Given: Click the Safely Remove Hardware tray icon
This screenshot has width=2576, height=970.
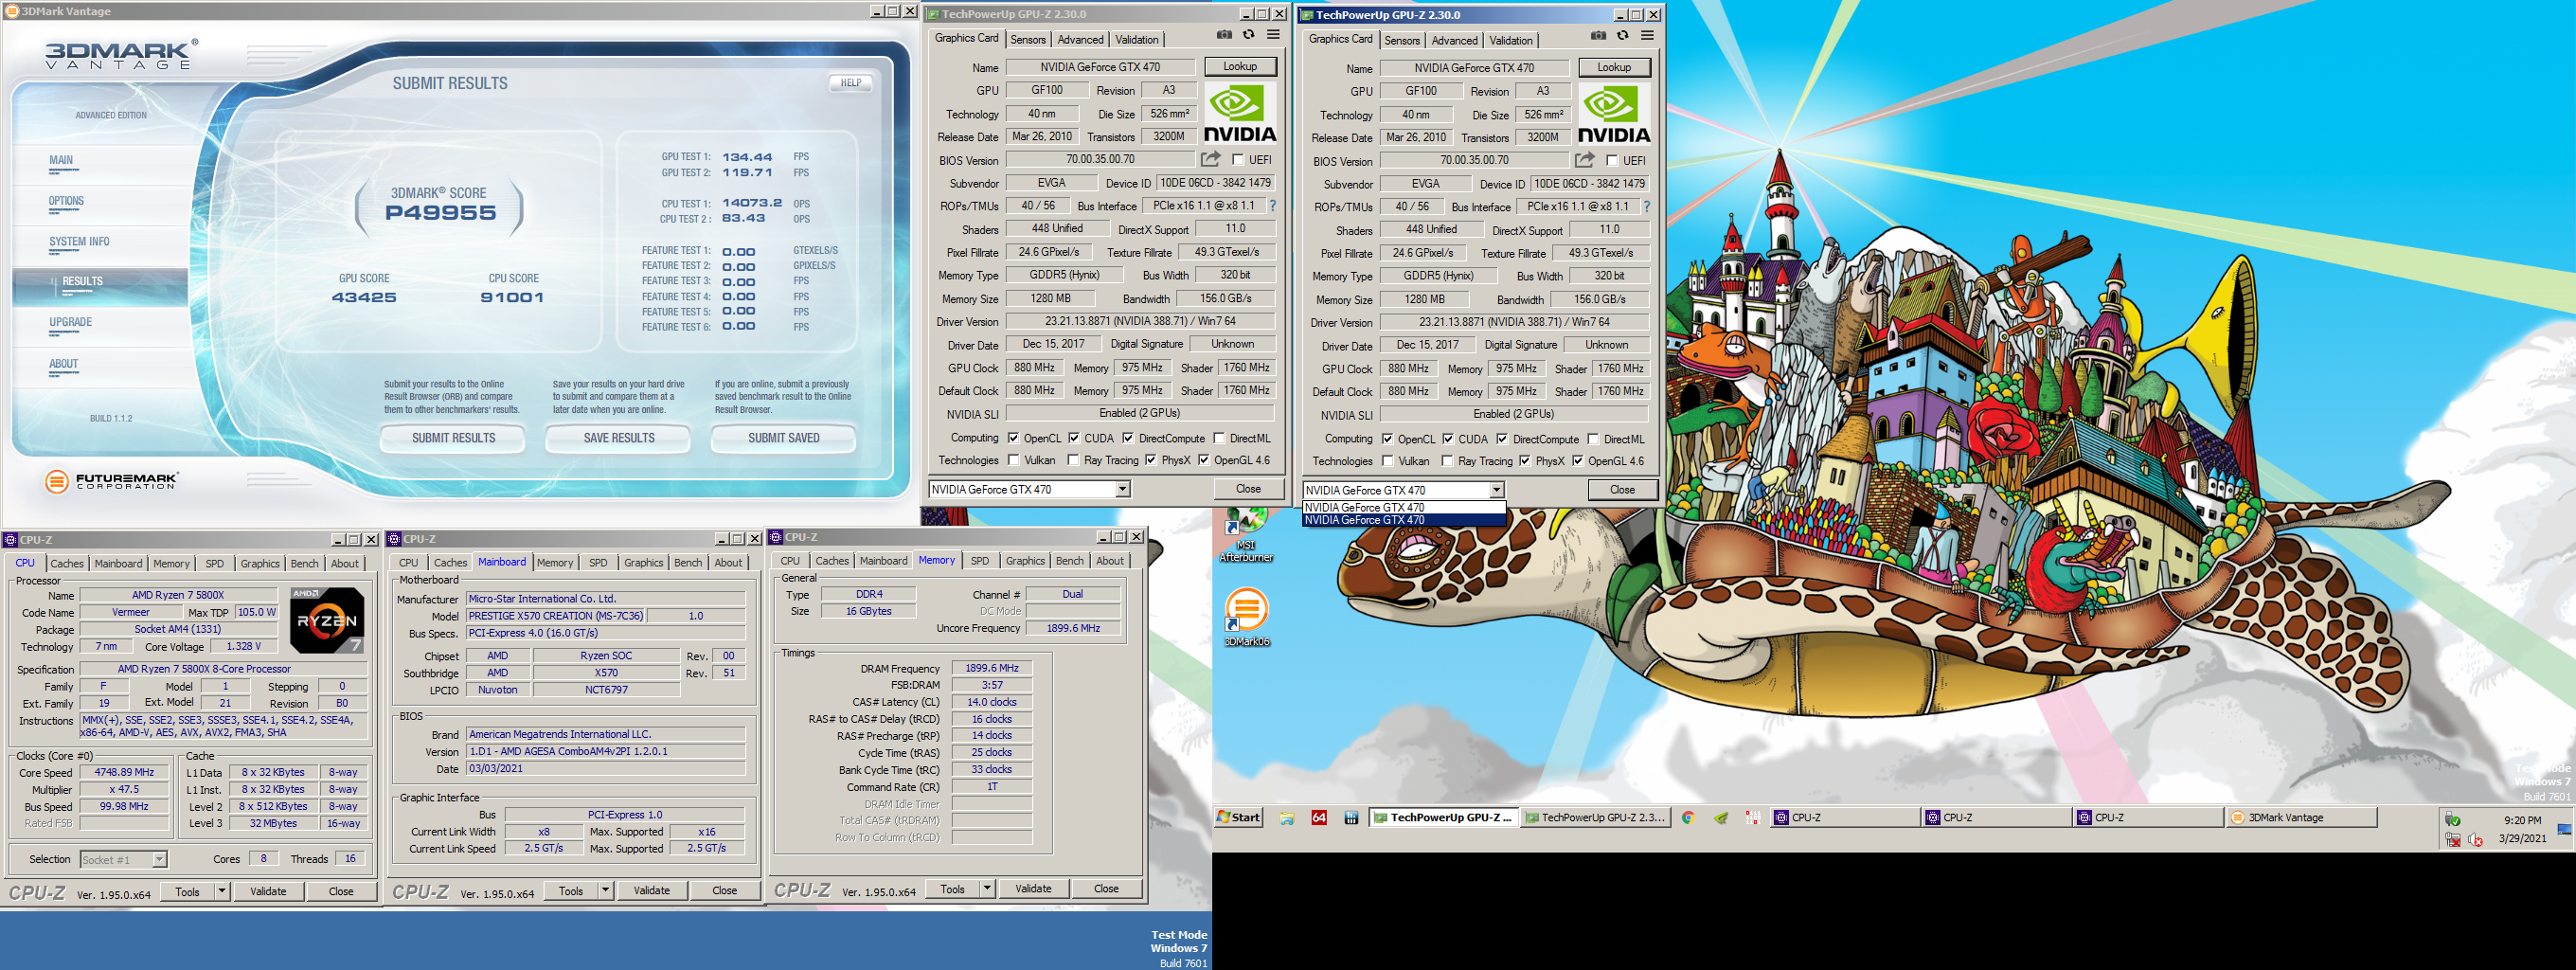Looking at the screenshot, I should click(x=2452, y=819).
